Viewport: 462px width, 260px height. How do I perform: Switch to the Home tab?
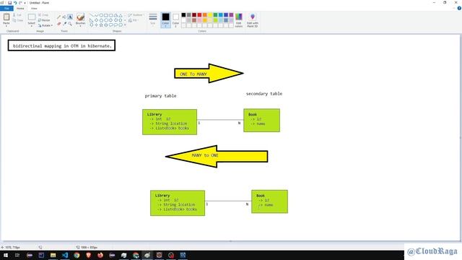pyautogui.click(x=20, y=8)
